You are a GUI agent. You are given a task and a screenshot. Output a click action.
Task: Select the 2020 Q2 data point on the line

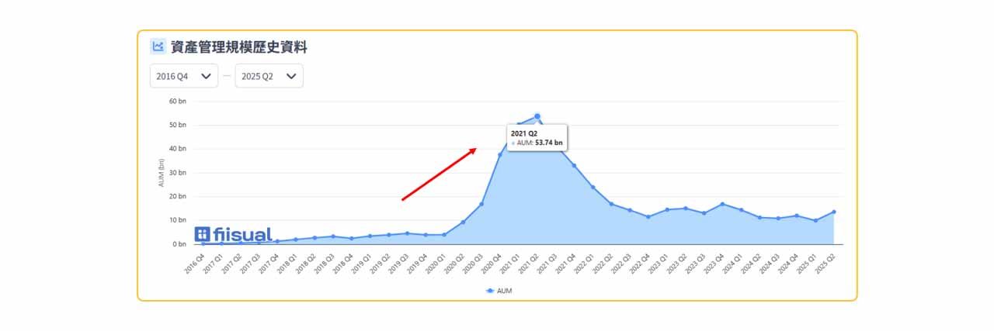coord(463,222)
